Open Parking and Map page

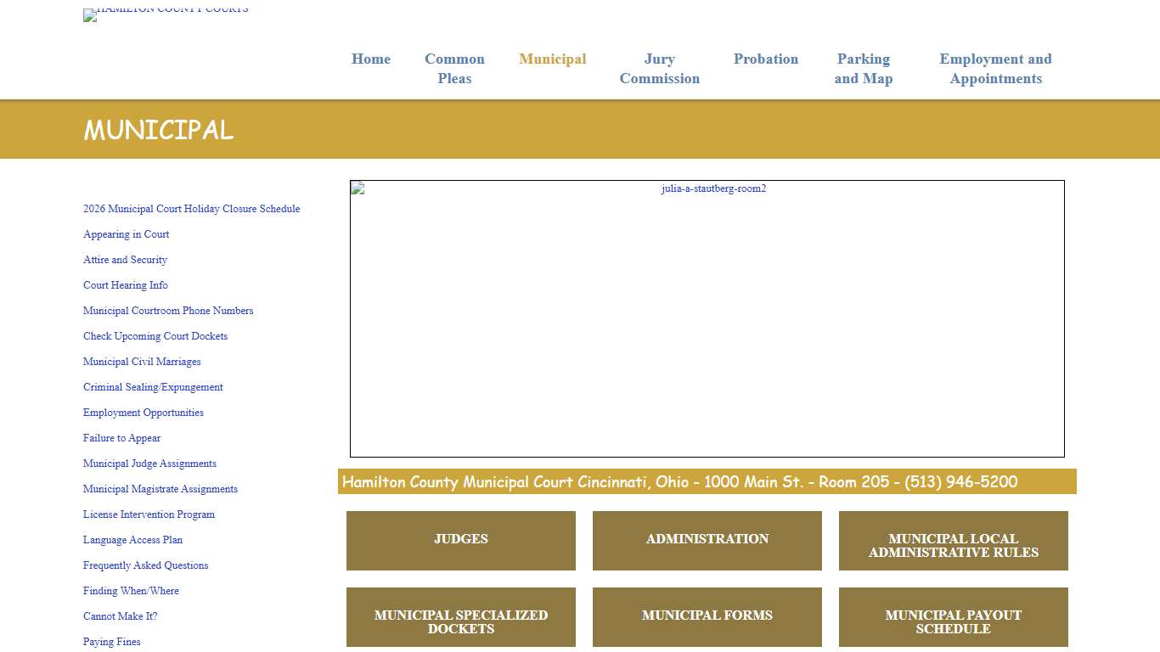coord(863,68)
